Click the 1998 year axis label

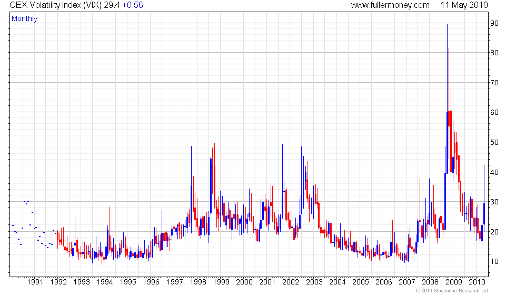(199, 282)
